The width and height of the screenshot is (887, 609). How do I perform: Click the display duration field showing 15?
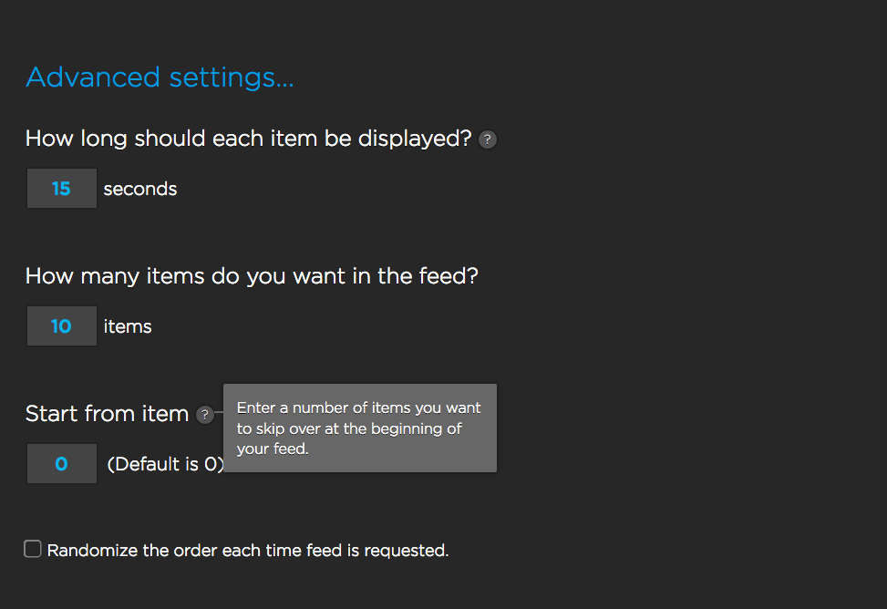[61, 189]
